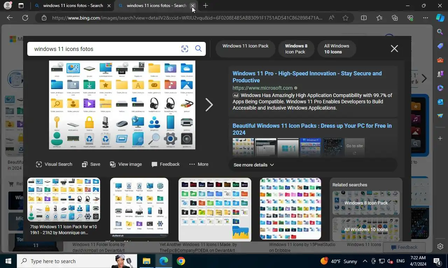Image resolution: width=448 pixels, height=268 pixels.
Task: Open the weather widget 40°F Sunny
Action: tap(339, 261)
